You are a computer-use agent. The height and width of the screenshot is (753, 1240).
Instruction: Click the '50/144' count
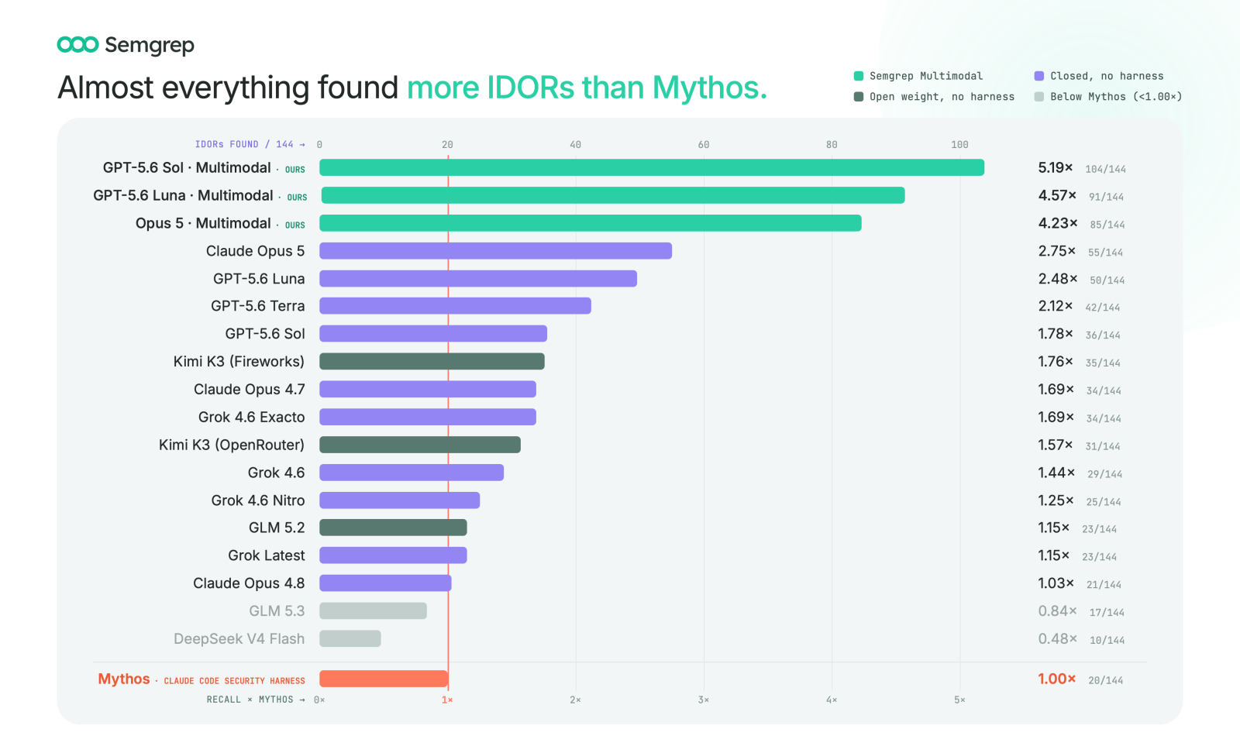pos(1107,280)
